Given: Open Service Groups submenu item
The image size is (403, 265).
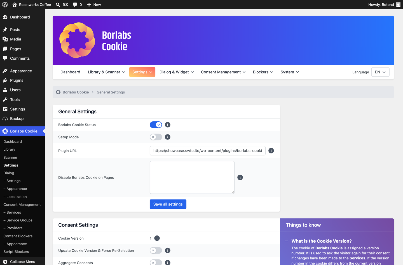Looking at the screenshot, I should tap(18, 220).
